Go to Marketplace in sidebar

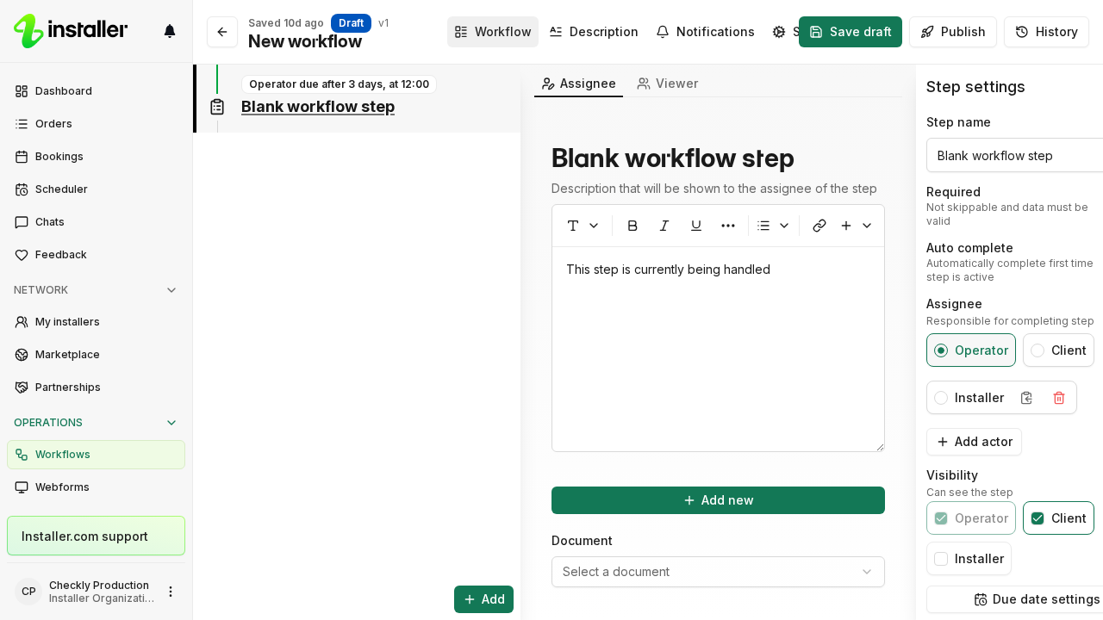click(96, 355)
